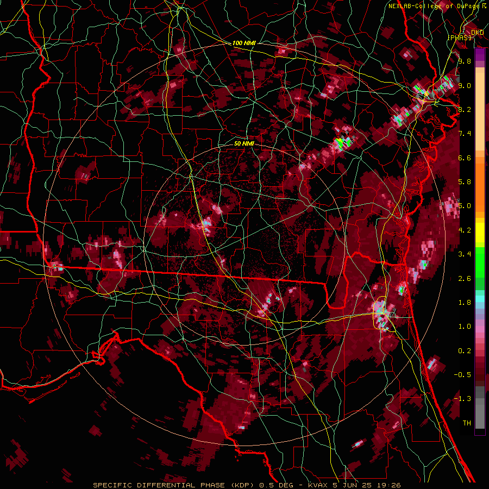Click the 0.2 value on the color scale
Image resolution: width=489 pixels, height=489 pixels.
tap(465, 351)
